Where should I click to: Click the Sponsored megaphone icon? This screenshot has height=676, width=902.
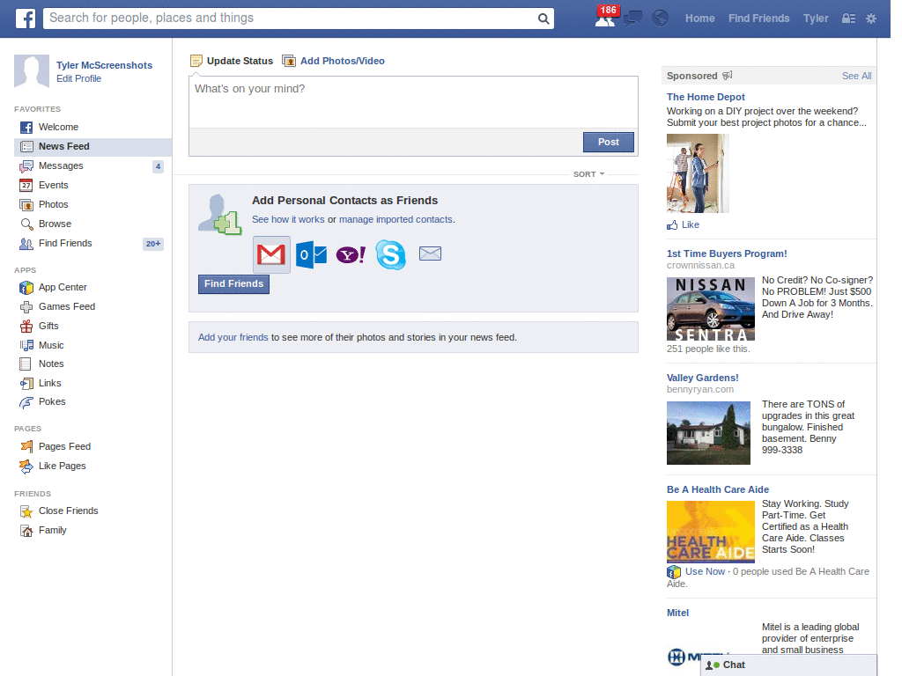(x=728, y=76)
